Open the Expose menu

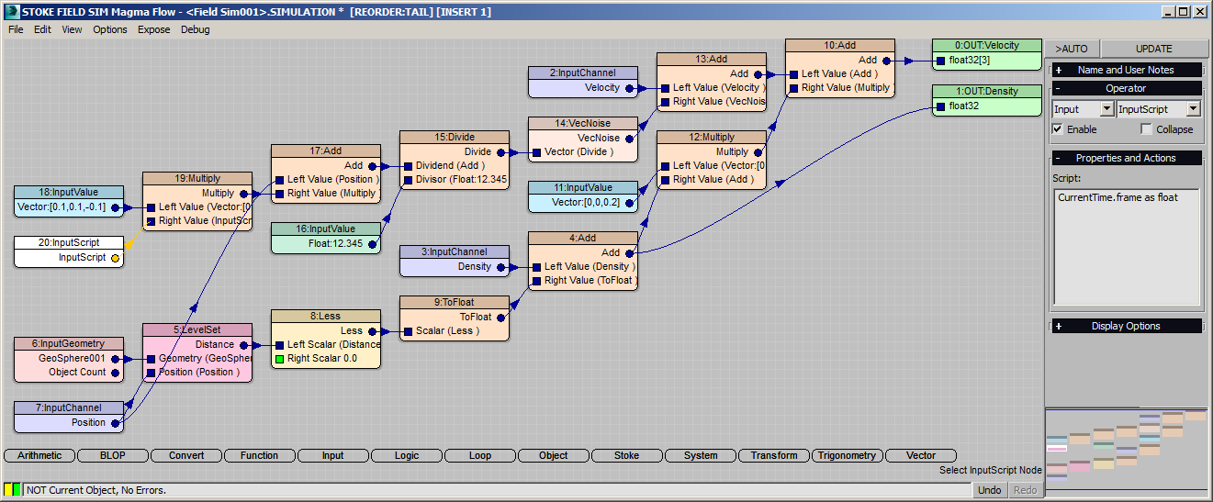[x=154, y=29]
